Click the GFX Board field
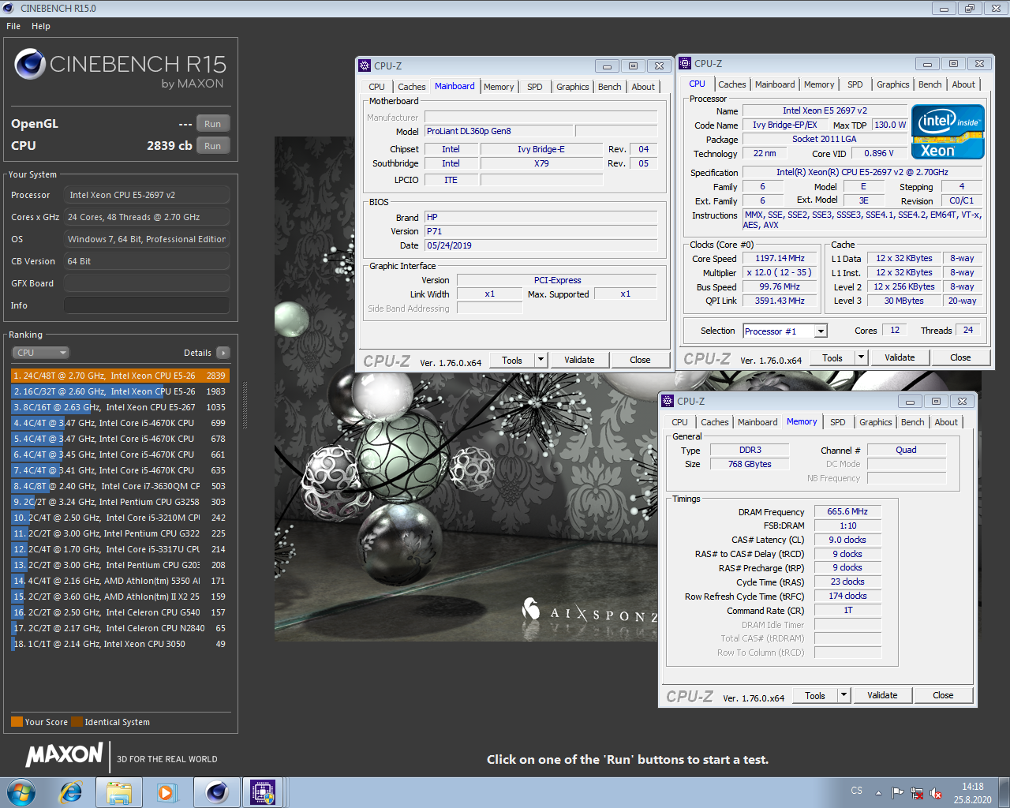The image size is (1010, 808). [x=147, y=283]
